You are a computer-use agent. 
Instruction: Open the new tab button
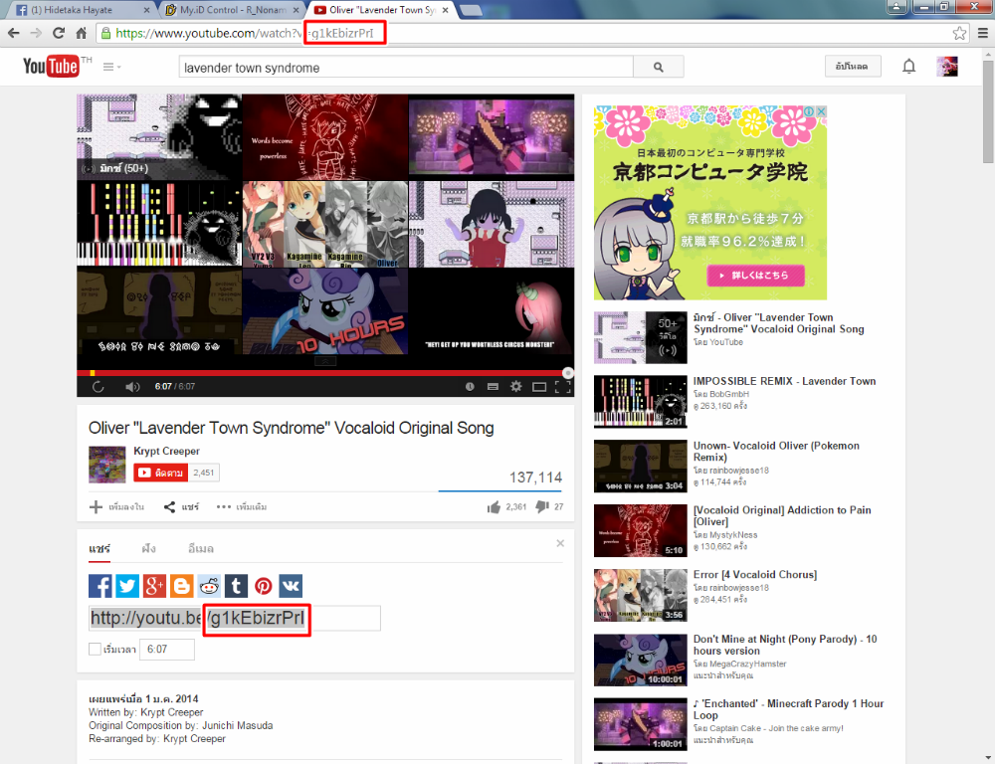tap(471, 10)
